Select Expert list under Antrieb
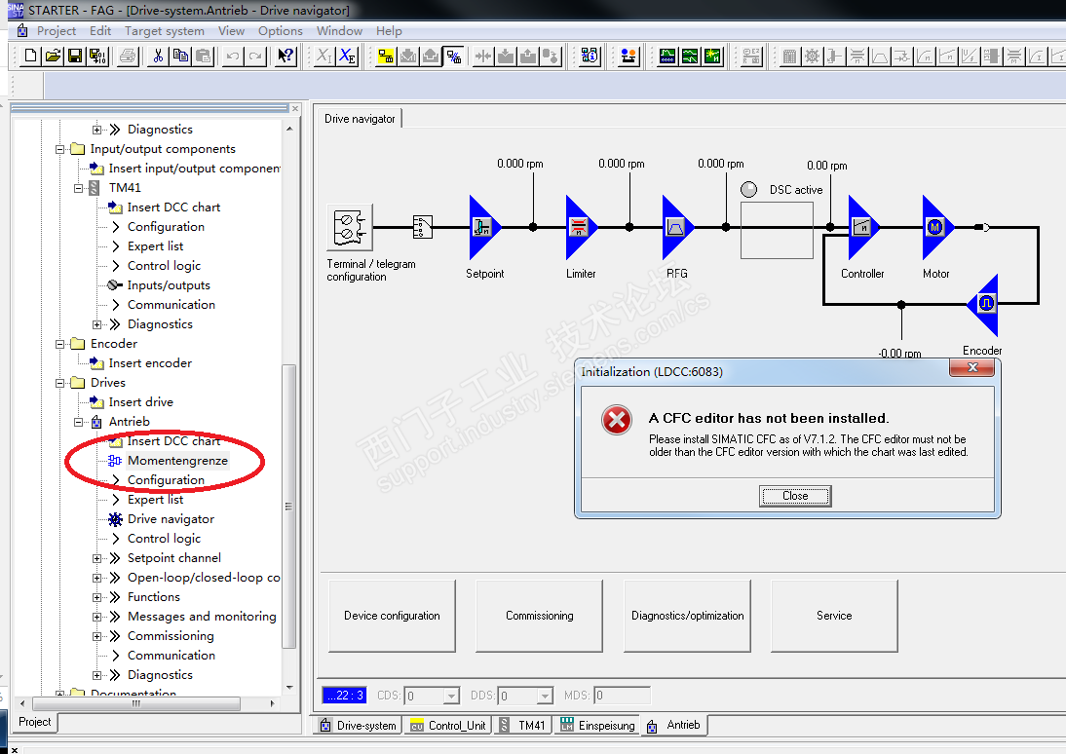This screenshot has height=754, width=1066. pos(155,500)
